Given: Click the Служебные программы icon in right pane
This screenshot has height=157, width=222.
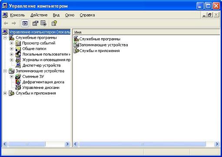Looking at the screenshot, I should 76,39.
